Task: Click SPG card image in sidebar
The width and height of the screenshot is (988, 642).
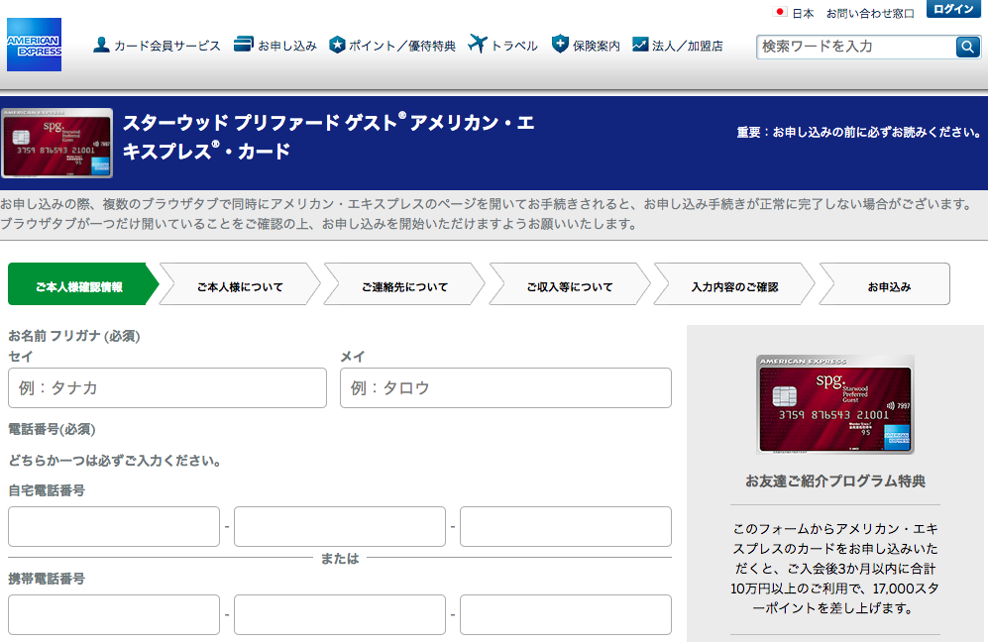Action: pyautogui.click(x=834, y=404)
